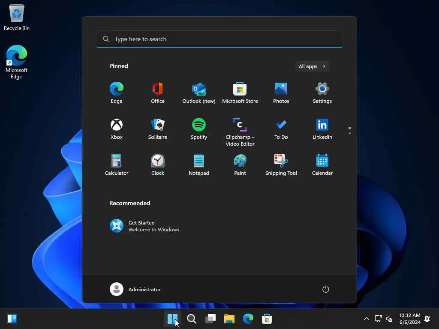Open Snipping Tool
The width and height of the screenshot is (439, 329).
281,165
